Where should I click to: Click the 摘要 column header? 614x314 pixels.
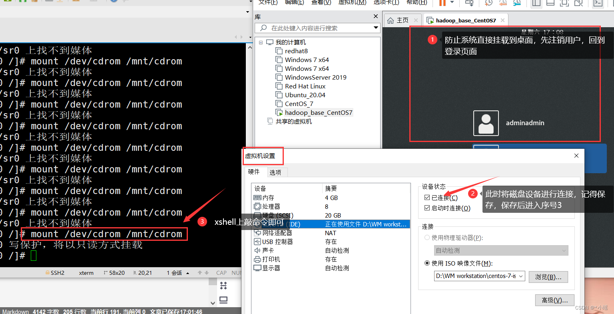366,188
